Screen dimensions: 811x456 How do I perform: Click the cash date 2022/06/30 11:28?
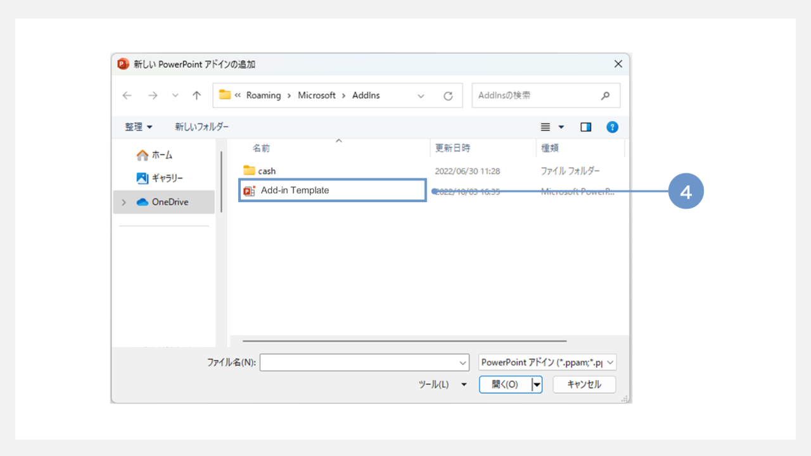468,171
